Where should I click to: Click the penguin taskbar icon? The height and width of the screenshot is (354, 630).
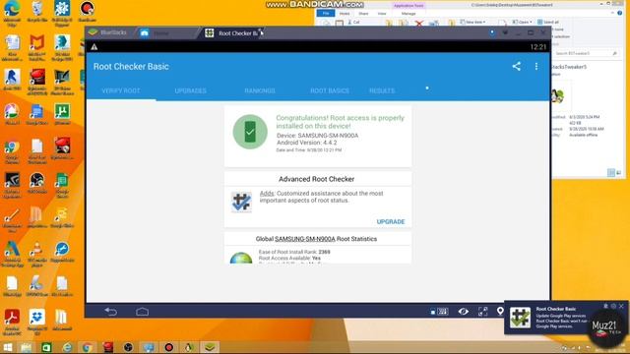189,347
